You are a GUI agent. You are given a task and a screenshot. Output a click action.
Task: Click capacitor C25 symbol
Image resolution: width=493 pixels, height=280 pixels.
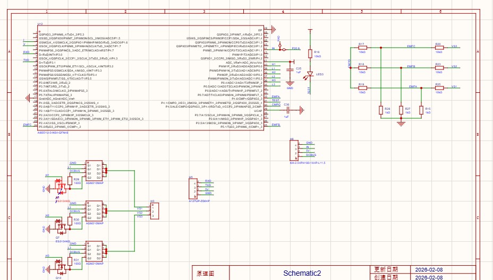point(290,69)
